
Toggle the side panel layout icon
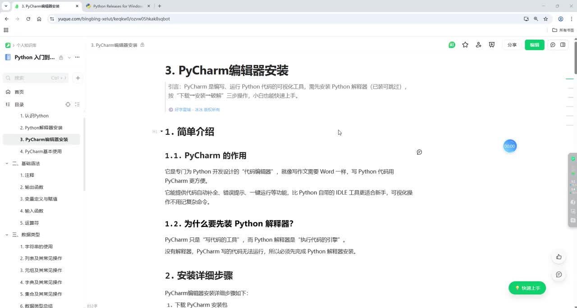pyautogui.click(x=563, y=45)
